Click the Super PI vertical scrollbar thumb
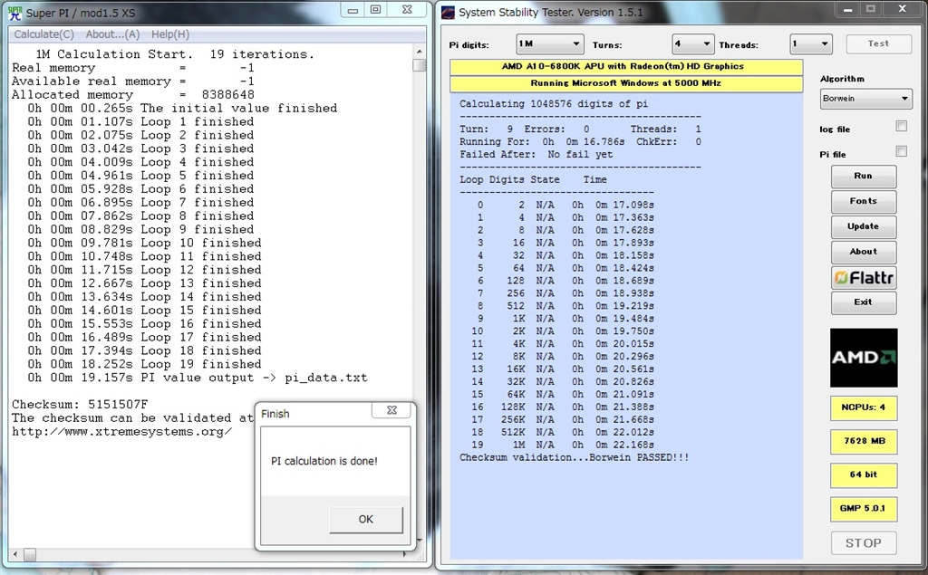 pos(419,65)
